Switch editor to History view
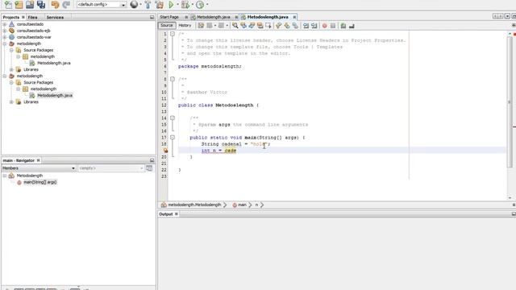 tap(185, 25)
